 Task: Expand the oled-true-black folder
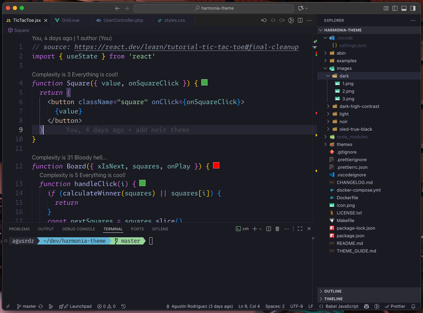coord(369,129)
